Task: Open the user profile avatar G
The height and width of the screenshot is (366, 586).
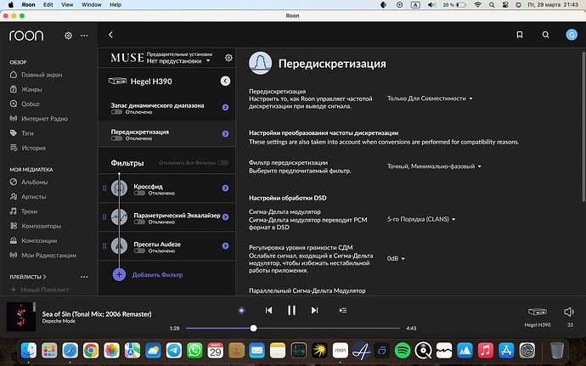Action: tap(571, 35)
